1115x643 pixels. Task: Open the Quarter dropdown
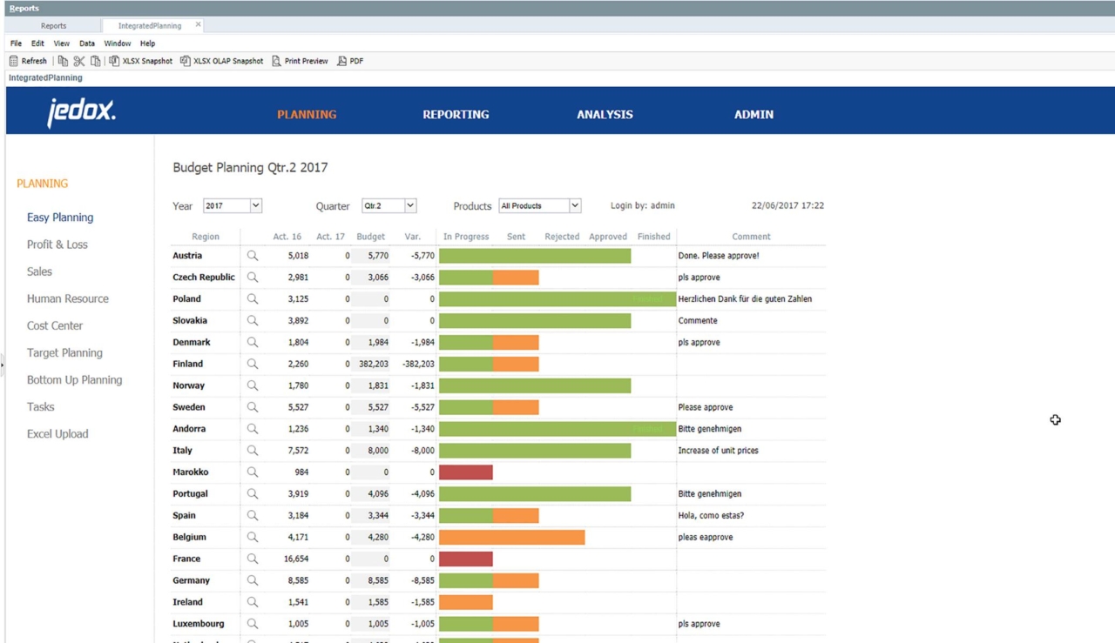(410, 206)
